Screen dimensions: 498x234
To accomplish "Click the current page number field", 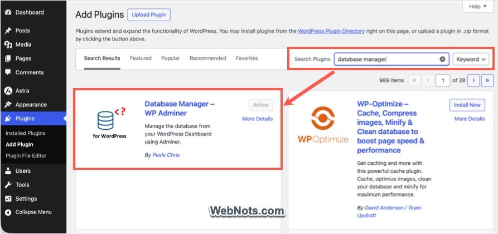I will (x=443, y=81).
